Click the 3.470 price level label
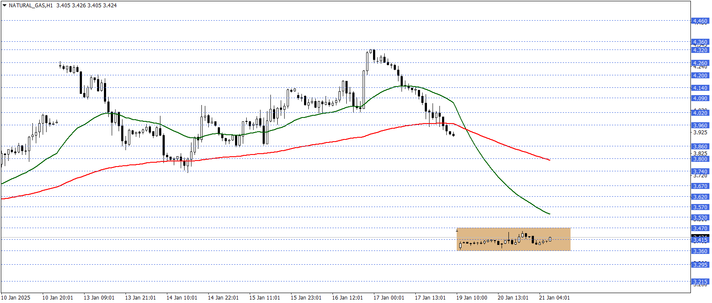 coord(700,228)
